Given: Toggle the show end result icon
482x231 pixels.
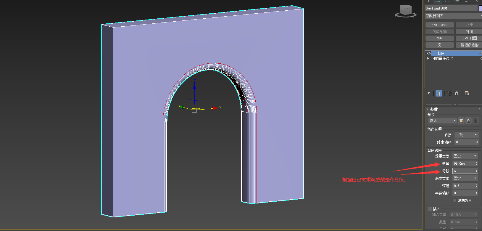Looking at the screenshot, I should point(439,93).
